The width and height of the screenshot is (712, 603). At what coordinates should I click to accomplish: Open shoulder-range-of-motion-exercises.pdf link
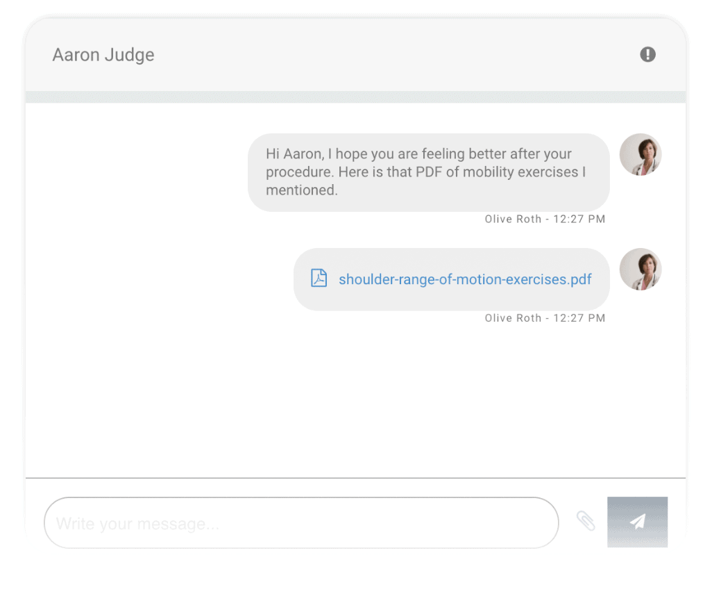(465, 279)
